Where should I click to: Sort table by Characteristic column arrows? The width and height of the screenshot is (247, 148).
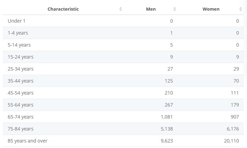120,9
